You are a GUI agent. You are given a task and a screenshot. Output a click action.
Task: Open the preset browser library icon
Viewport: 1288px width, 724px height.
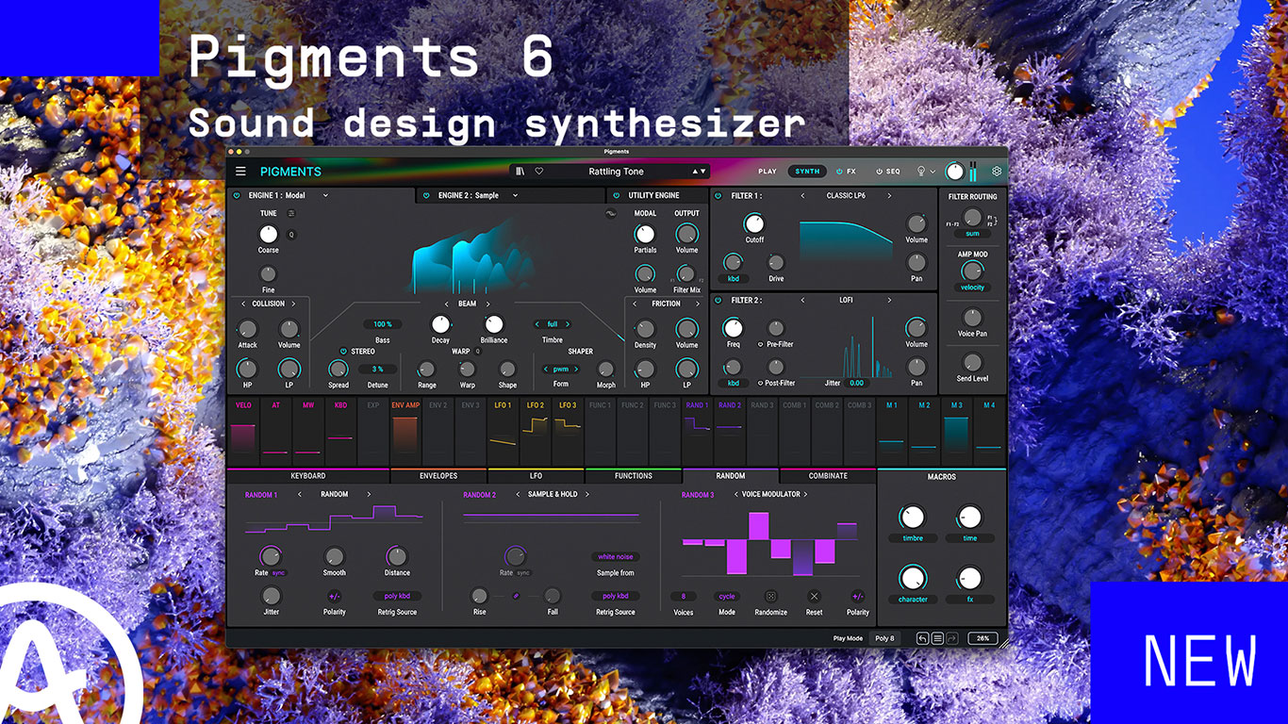(x=520, y=172)
